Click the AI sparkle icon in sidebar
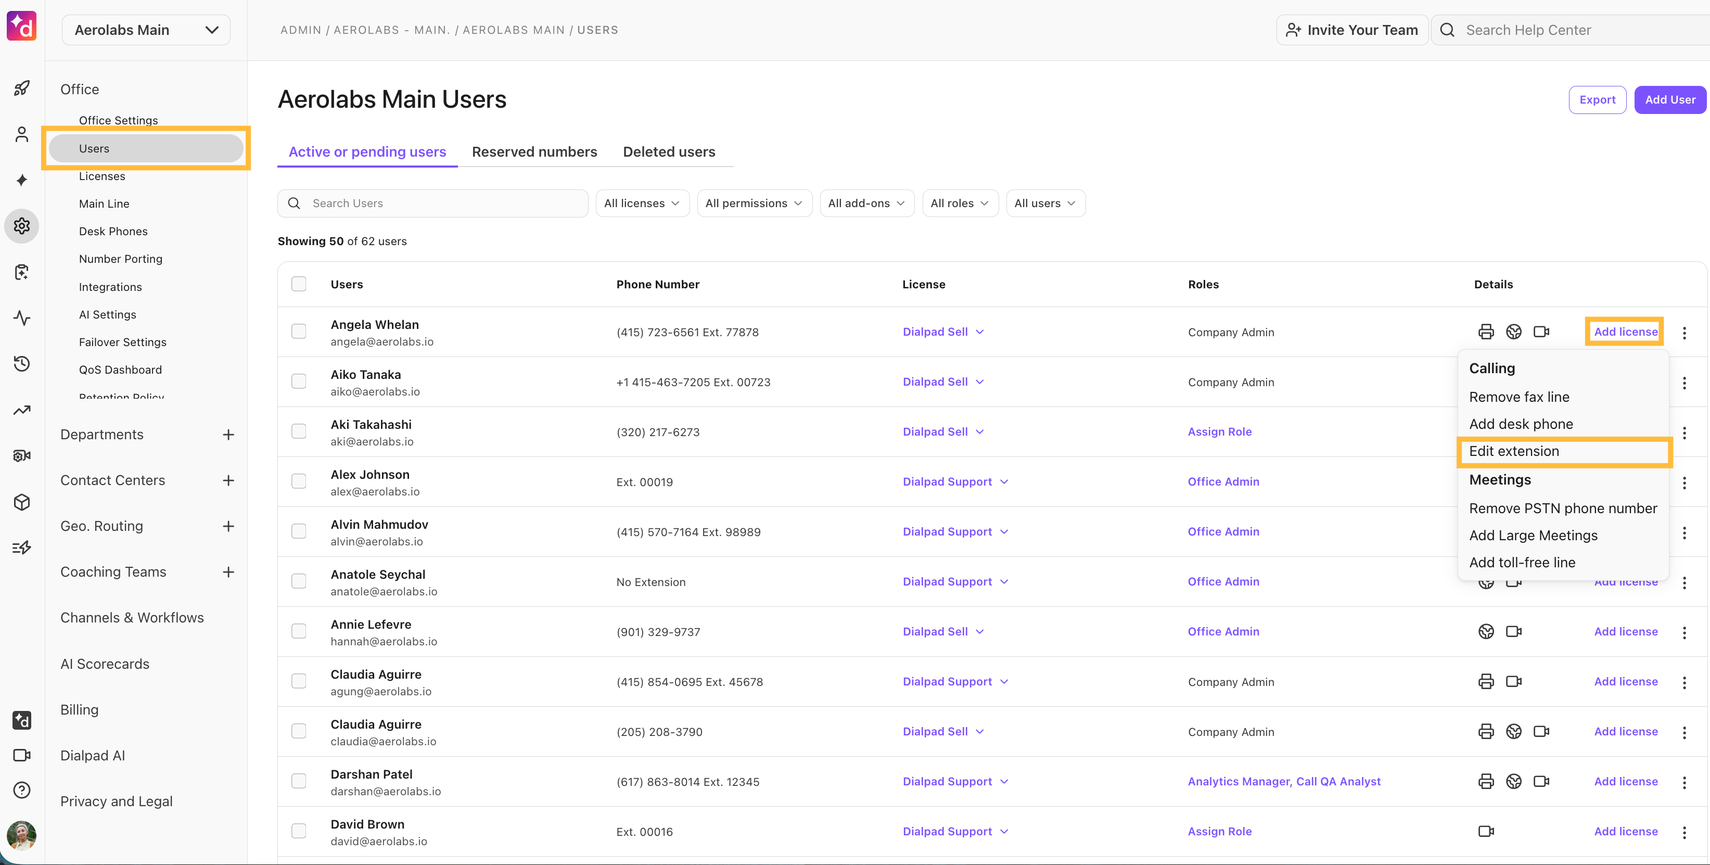Viewport: 1710px width, 865px height. click(22, 180)
